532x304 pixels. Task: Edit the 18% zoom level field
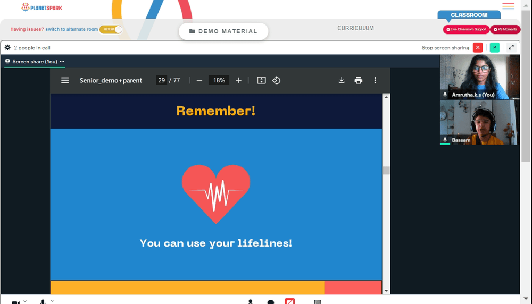coord(219,80)
